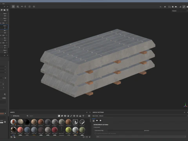Select the crimson red fabric sphere
This screenshot has height=141, width=188.
pyautogui.click(x=54, y=130)
